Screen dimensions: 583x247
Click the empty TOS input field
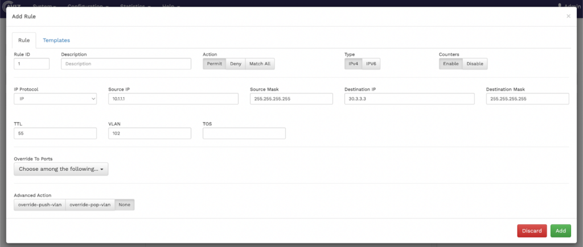tap(244, 133)
